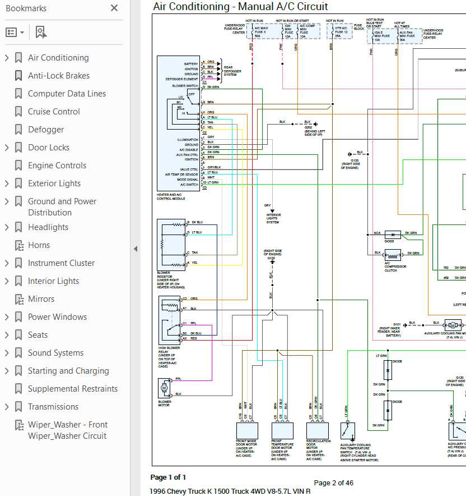Image resolution: width=466 pixels, height=496 pixels.
Task: Click the Anti-Lock Brakes bookmark icon
Action: pyautogui.click(x=18, y=76)
